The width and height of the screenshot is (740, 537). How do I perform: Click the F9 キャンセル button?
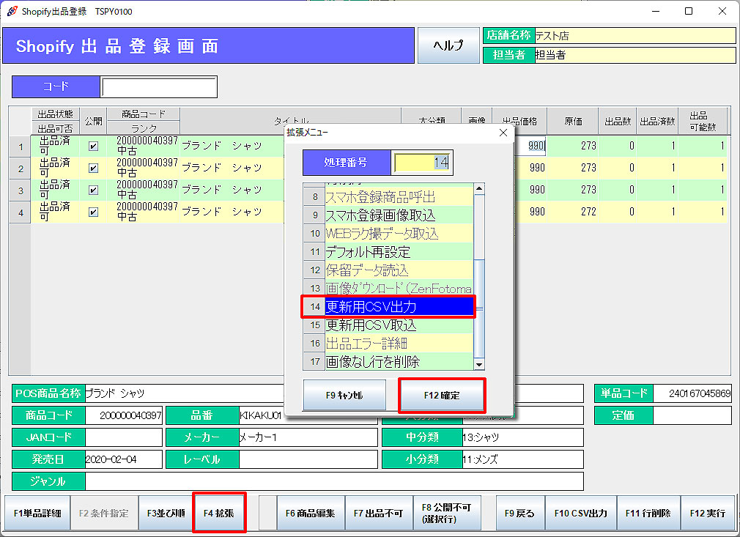[344, 396]
